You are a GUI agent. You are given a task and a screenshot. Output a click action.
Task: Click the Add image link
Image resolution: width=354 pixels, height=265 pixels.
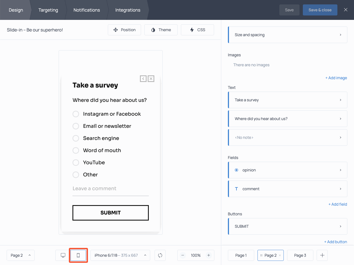point(336,78)
